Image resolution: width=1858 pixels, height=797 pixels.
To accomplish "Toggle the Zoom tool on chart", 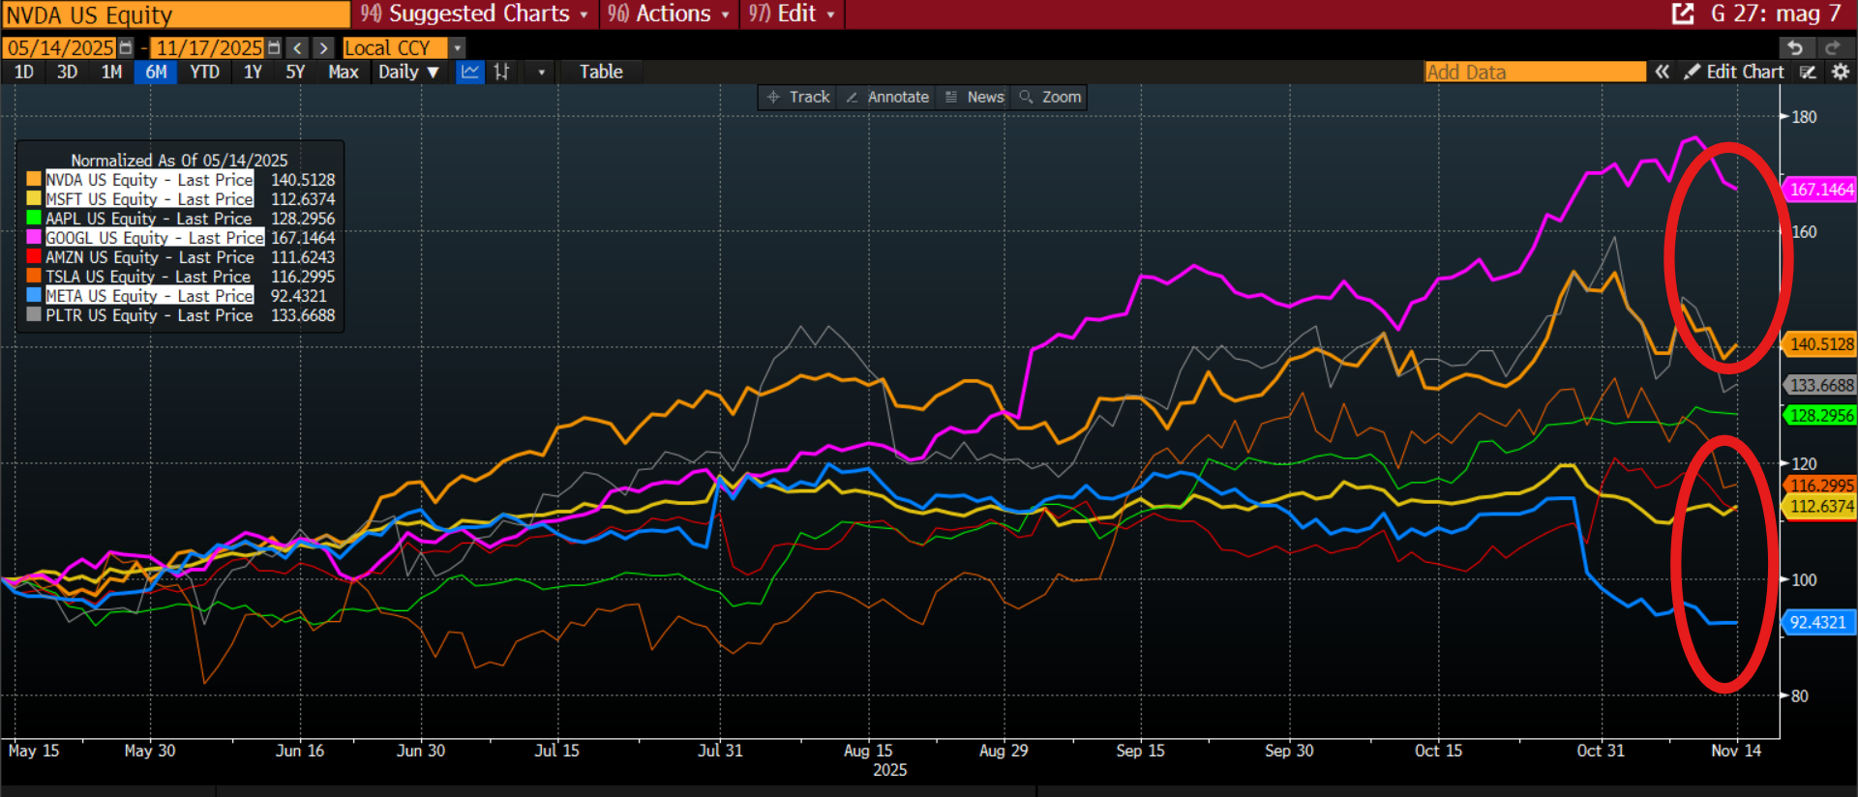I will point(1050,97).
